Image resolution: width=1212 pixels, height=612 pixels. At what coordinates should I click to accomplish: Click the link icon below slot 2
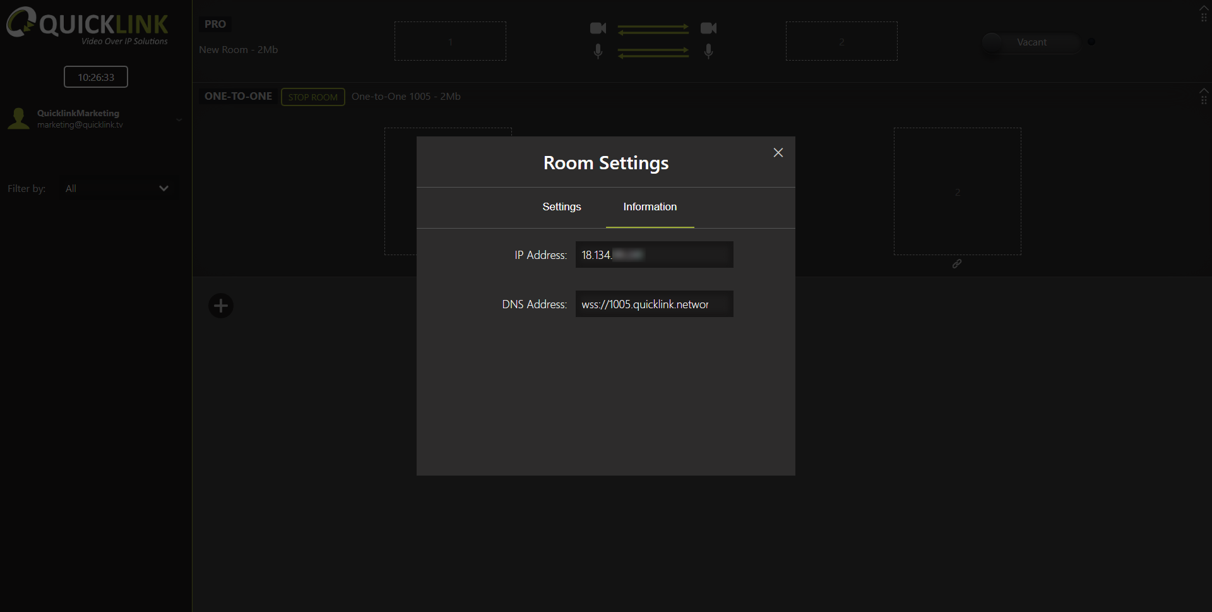(957, 264)
